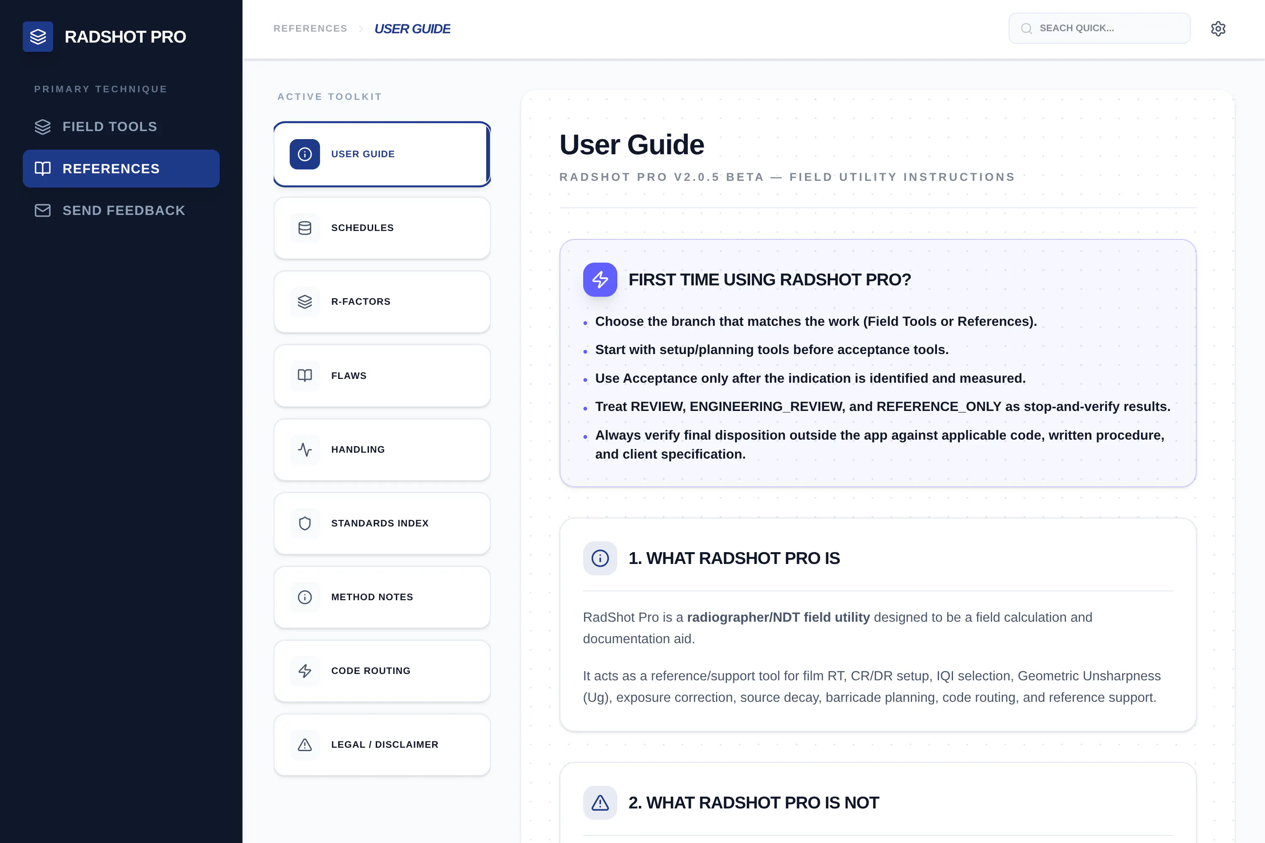Viewport: 1265px width, 843px height.
Task: Select the User Guide toolkit card
Action: point(382,154)
